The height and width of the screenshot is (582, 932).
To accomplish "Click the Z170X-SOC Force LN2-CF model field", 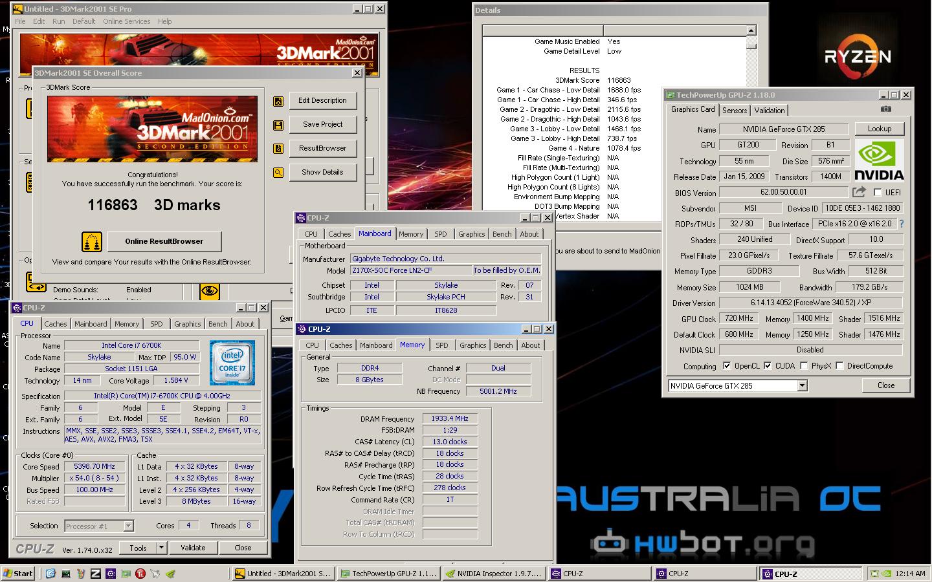I will 411,270.
